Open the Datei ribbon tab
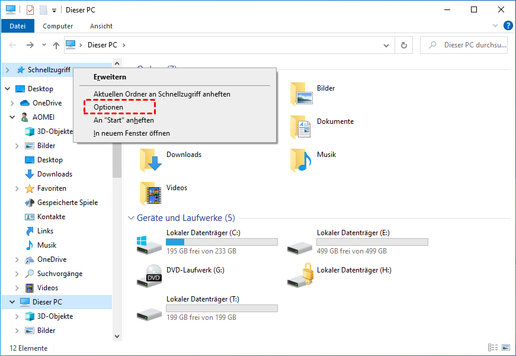This screenshot has height=356, width=516. click(17, 26)
